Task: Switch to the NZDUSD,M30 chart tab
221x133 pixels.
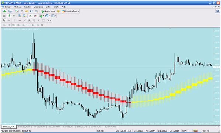Action: coord(54,127)
